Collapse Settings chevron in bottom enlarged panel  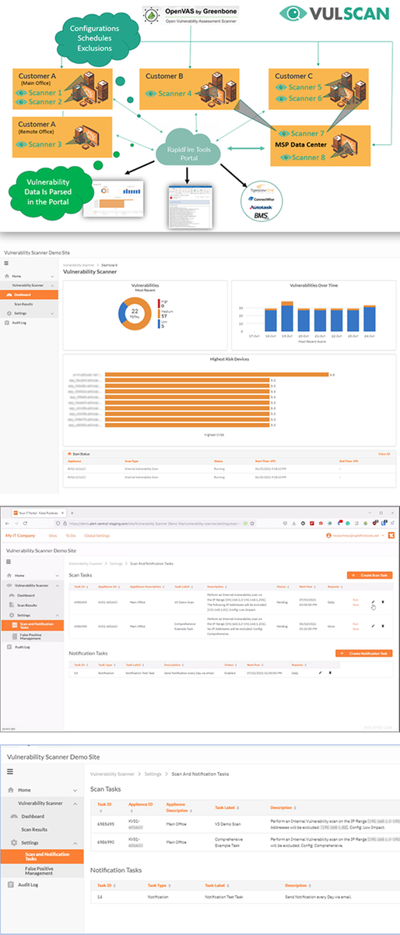pos(75,842)
